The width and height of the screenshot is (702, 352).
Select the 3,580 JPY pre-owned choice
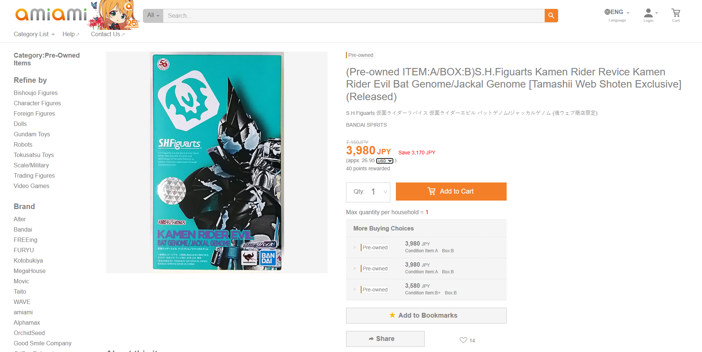point(426,289)
